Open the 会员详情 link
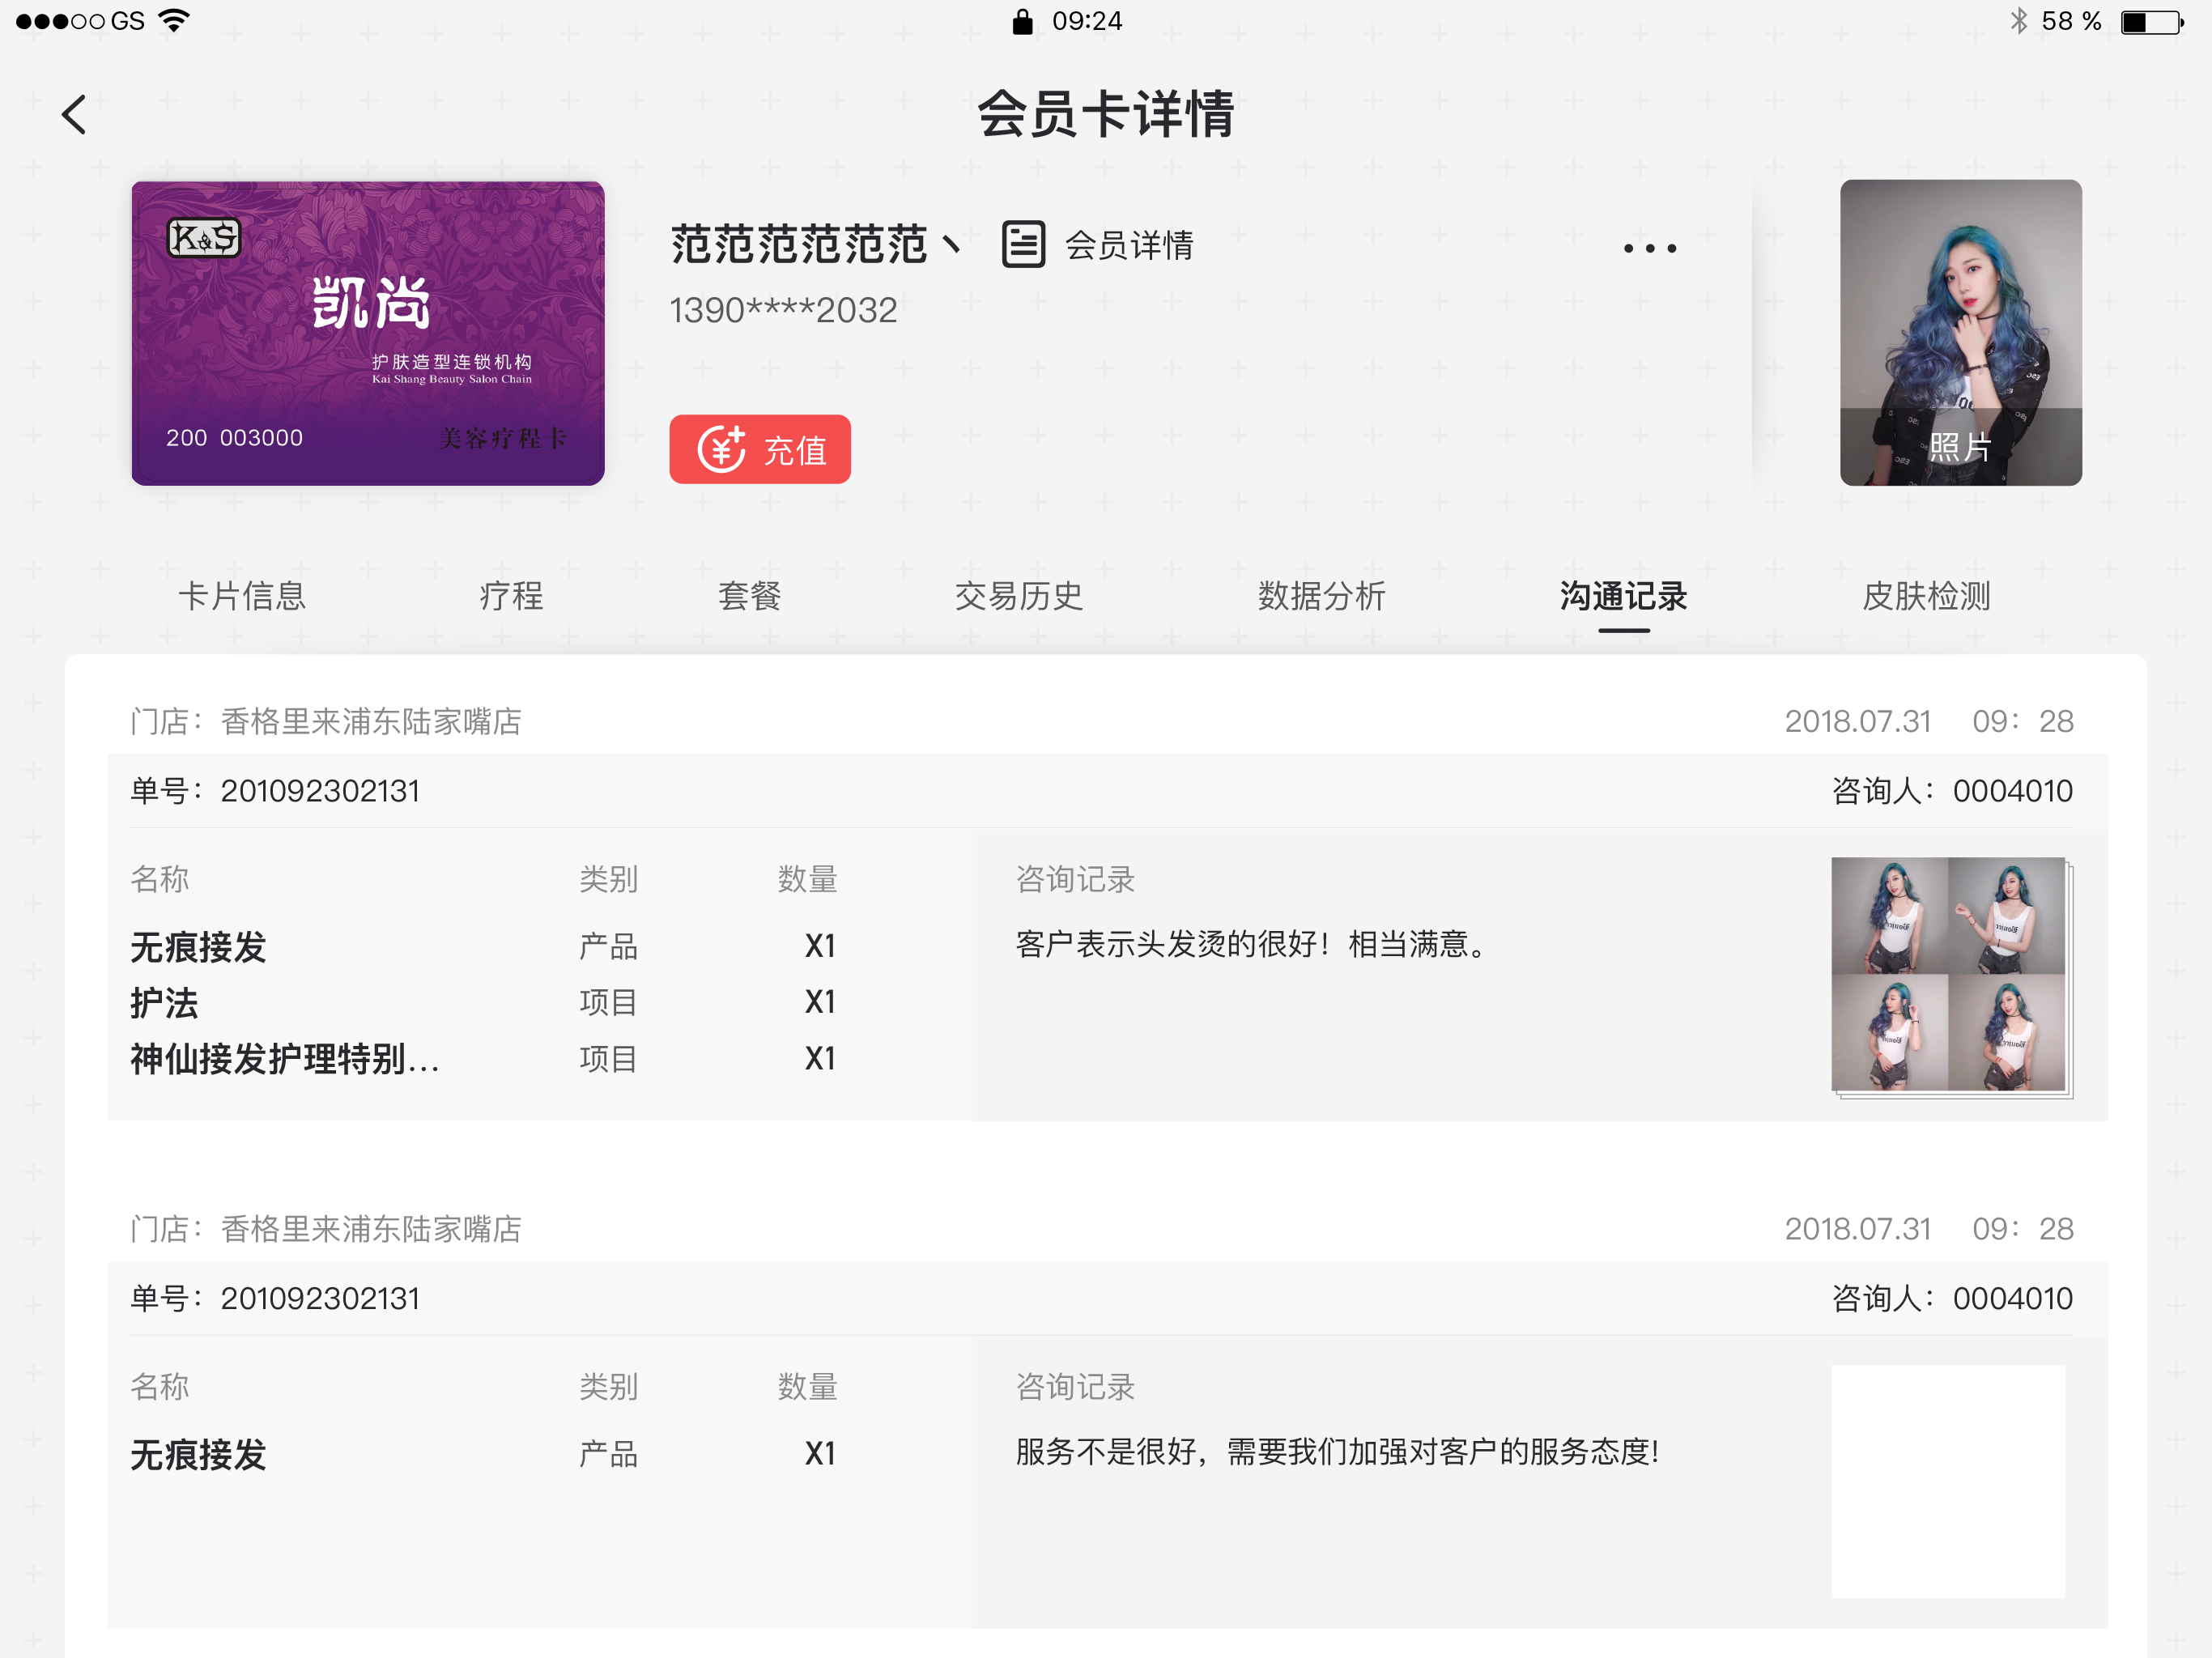Viewport: 2212px width, 1658px height. pyautogui.click(x=1129, y=245)
